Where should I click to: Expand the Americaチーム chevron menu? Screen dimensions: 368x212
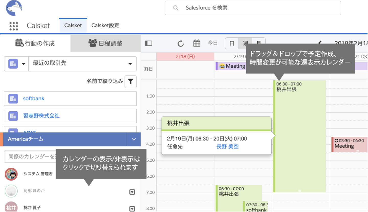pyautogui.click(x=134, y=139)
